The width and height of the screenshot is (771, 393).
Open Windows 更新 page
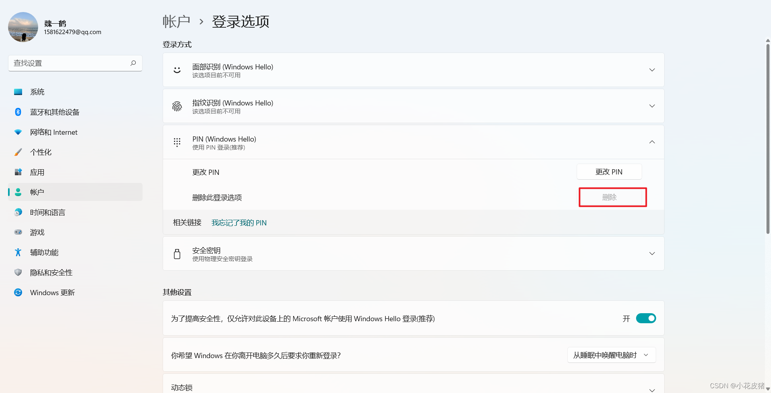pyautogui.click(x=75, y=292)
